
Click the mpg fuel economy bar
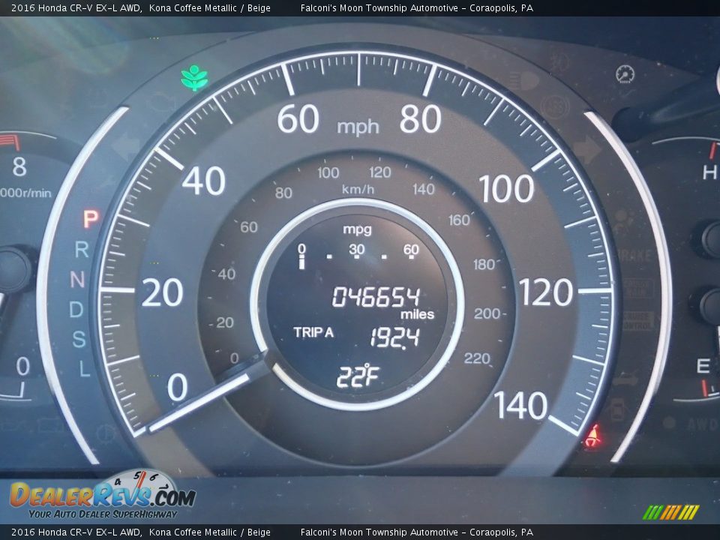(x=358, y=253)
